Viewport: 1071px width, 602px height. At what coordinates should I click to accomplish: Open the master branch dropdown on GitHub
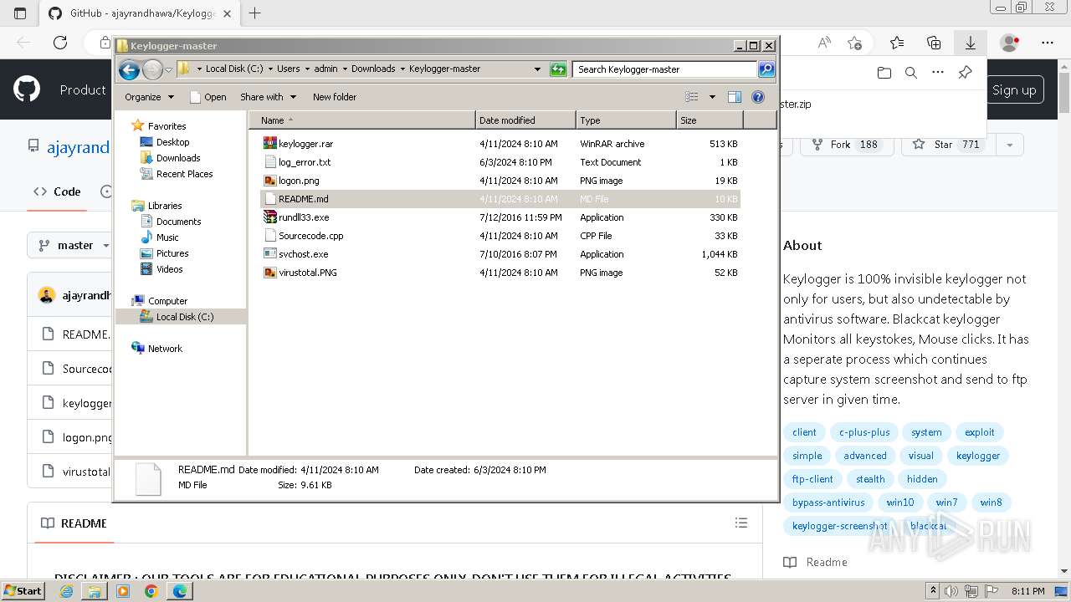(x=73, y=245)
